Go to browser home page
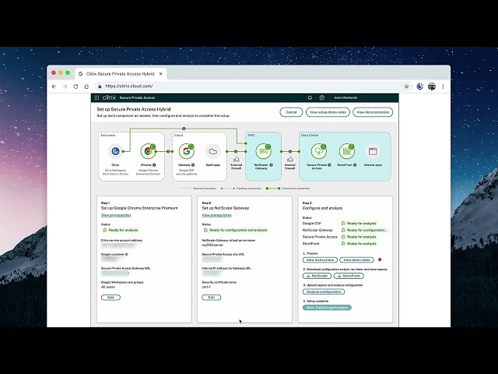This screenshot has width=498, height=374. [86, 86]
